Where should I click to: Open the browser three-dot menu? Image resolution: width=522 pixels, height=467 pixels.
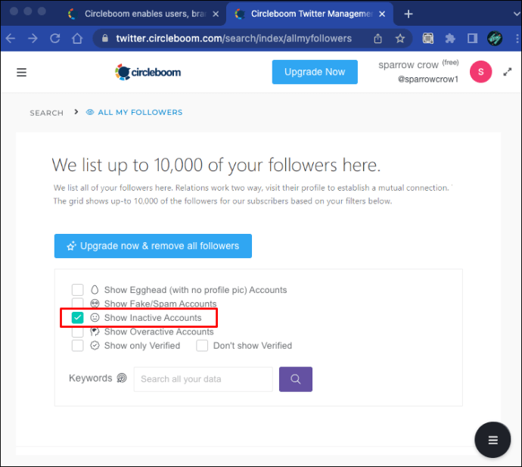pos(517,39)
